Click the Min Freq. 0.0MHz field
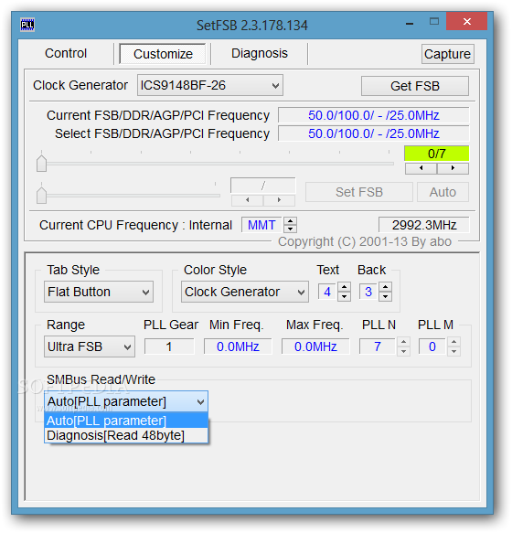The width and height of the screenshot is (512, 533). (238, 346)
